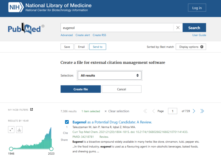
Task: Open the Advanced search link
Action: [66, 35]
